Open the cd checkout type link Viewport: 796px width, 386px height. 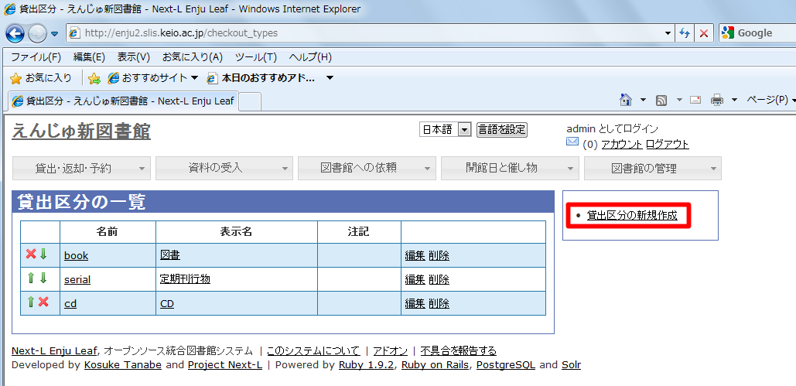[x=70, y=304]
